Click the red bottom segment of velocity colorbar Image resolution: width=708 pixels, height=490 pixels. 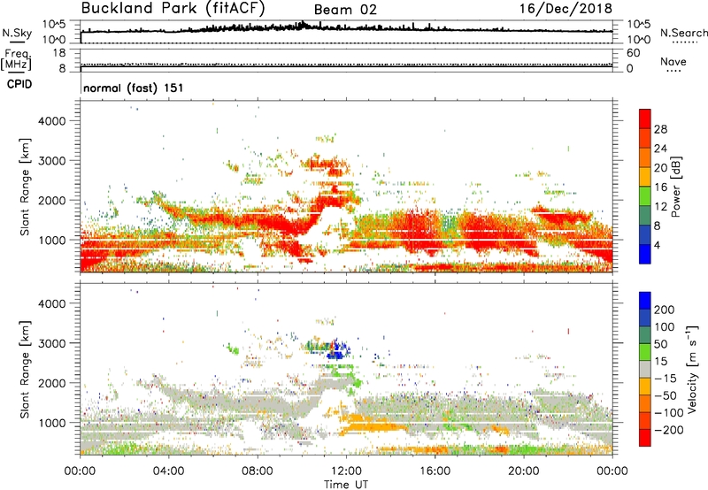tap(645, 438)
